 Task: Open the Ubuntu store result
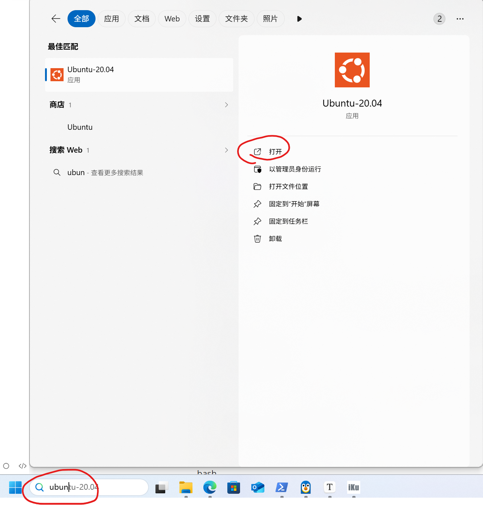click(80, 127)
